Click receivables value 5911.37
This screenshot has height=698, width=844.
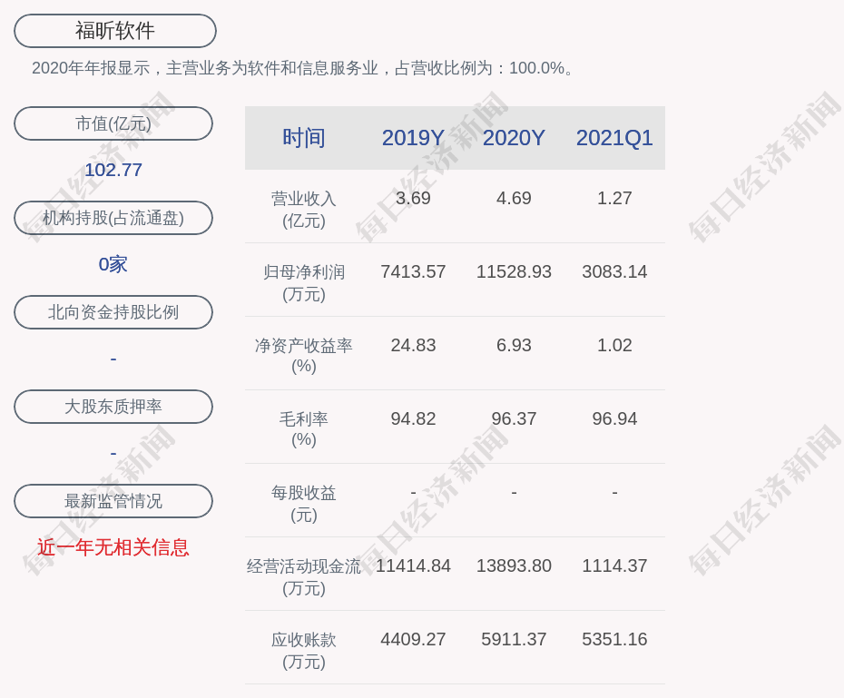click(x=514, y=639)
